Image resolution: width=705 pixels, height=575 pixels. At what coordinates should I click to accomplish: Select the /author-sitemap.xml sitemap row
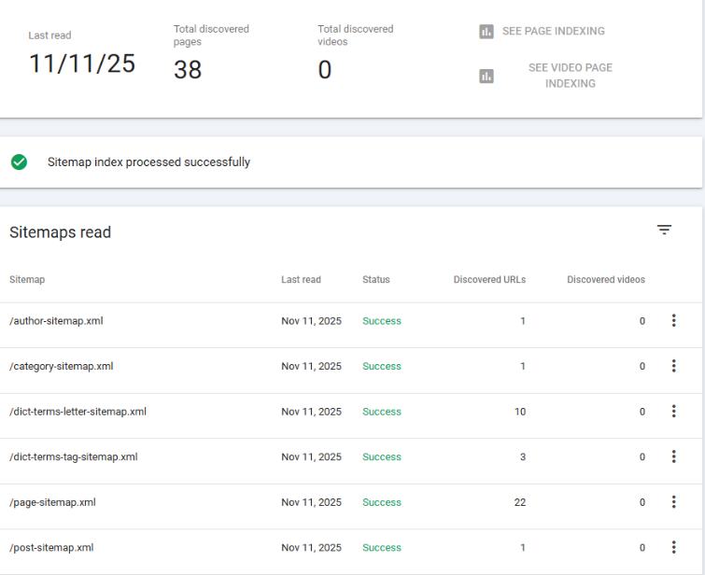[x=56, y=321]
